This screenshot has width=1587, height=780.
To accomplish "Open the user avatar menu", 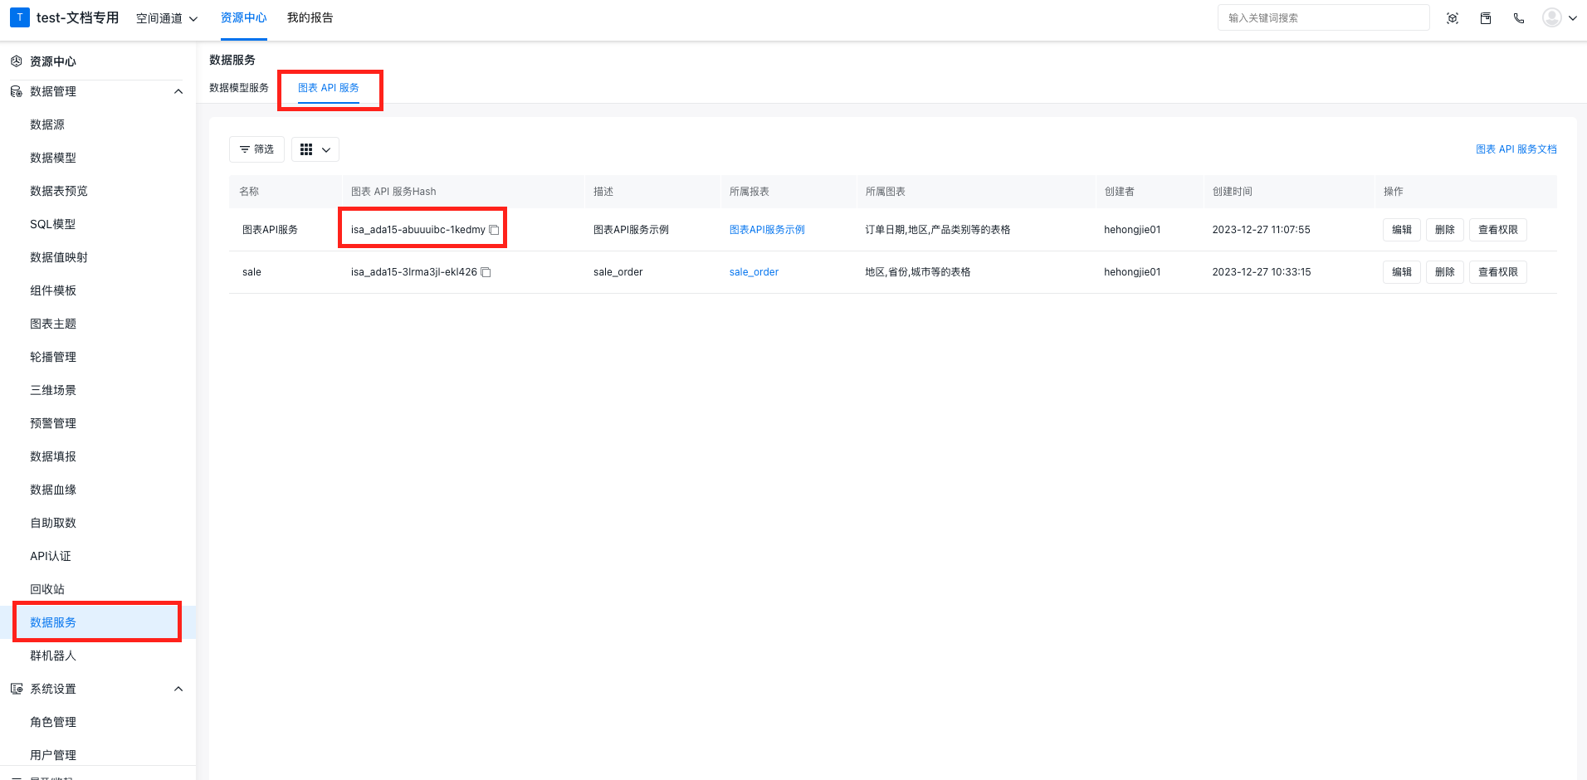I will pyautogui.click(x=1551, y=17).
